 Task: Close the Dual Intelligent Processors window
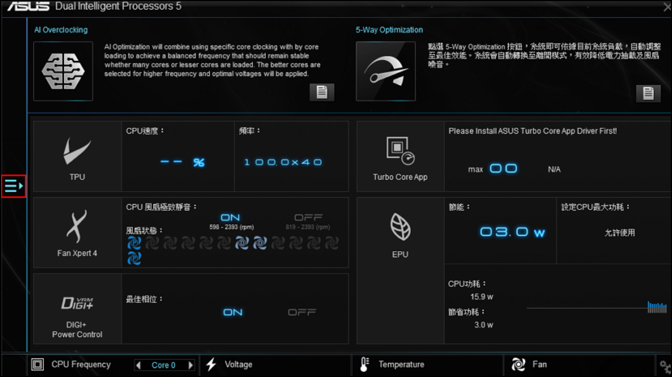(667, 7)
